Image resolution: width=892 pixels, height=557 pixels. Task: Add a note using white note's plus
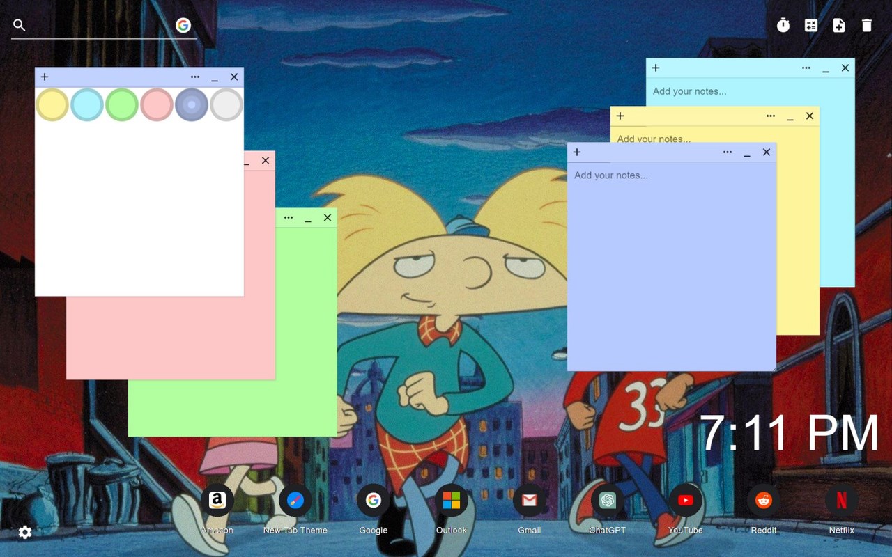click(45, 77)
